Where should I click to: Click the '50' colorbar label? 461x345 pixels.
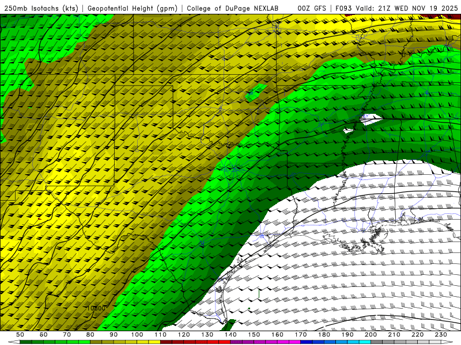point(20,335)
